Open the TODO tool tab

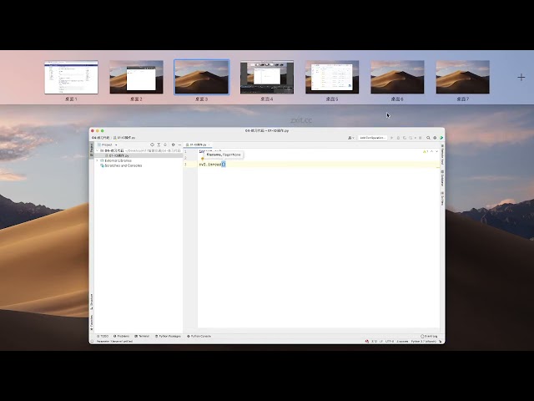(x=102, y=336)
